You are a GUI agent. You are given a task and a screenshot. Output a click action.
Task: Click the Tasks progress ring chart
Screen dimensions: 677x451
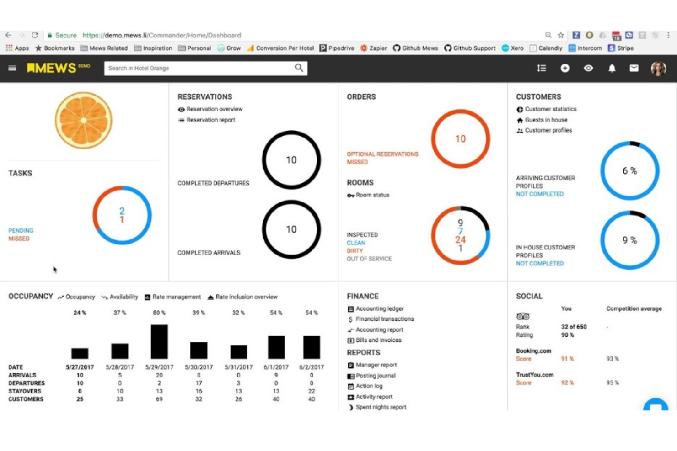click(122, 216)
